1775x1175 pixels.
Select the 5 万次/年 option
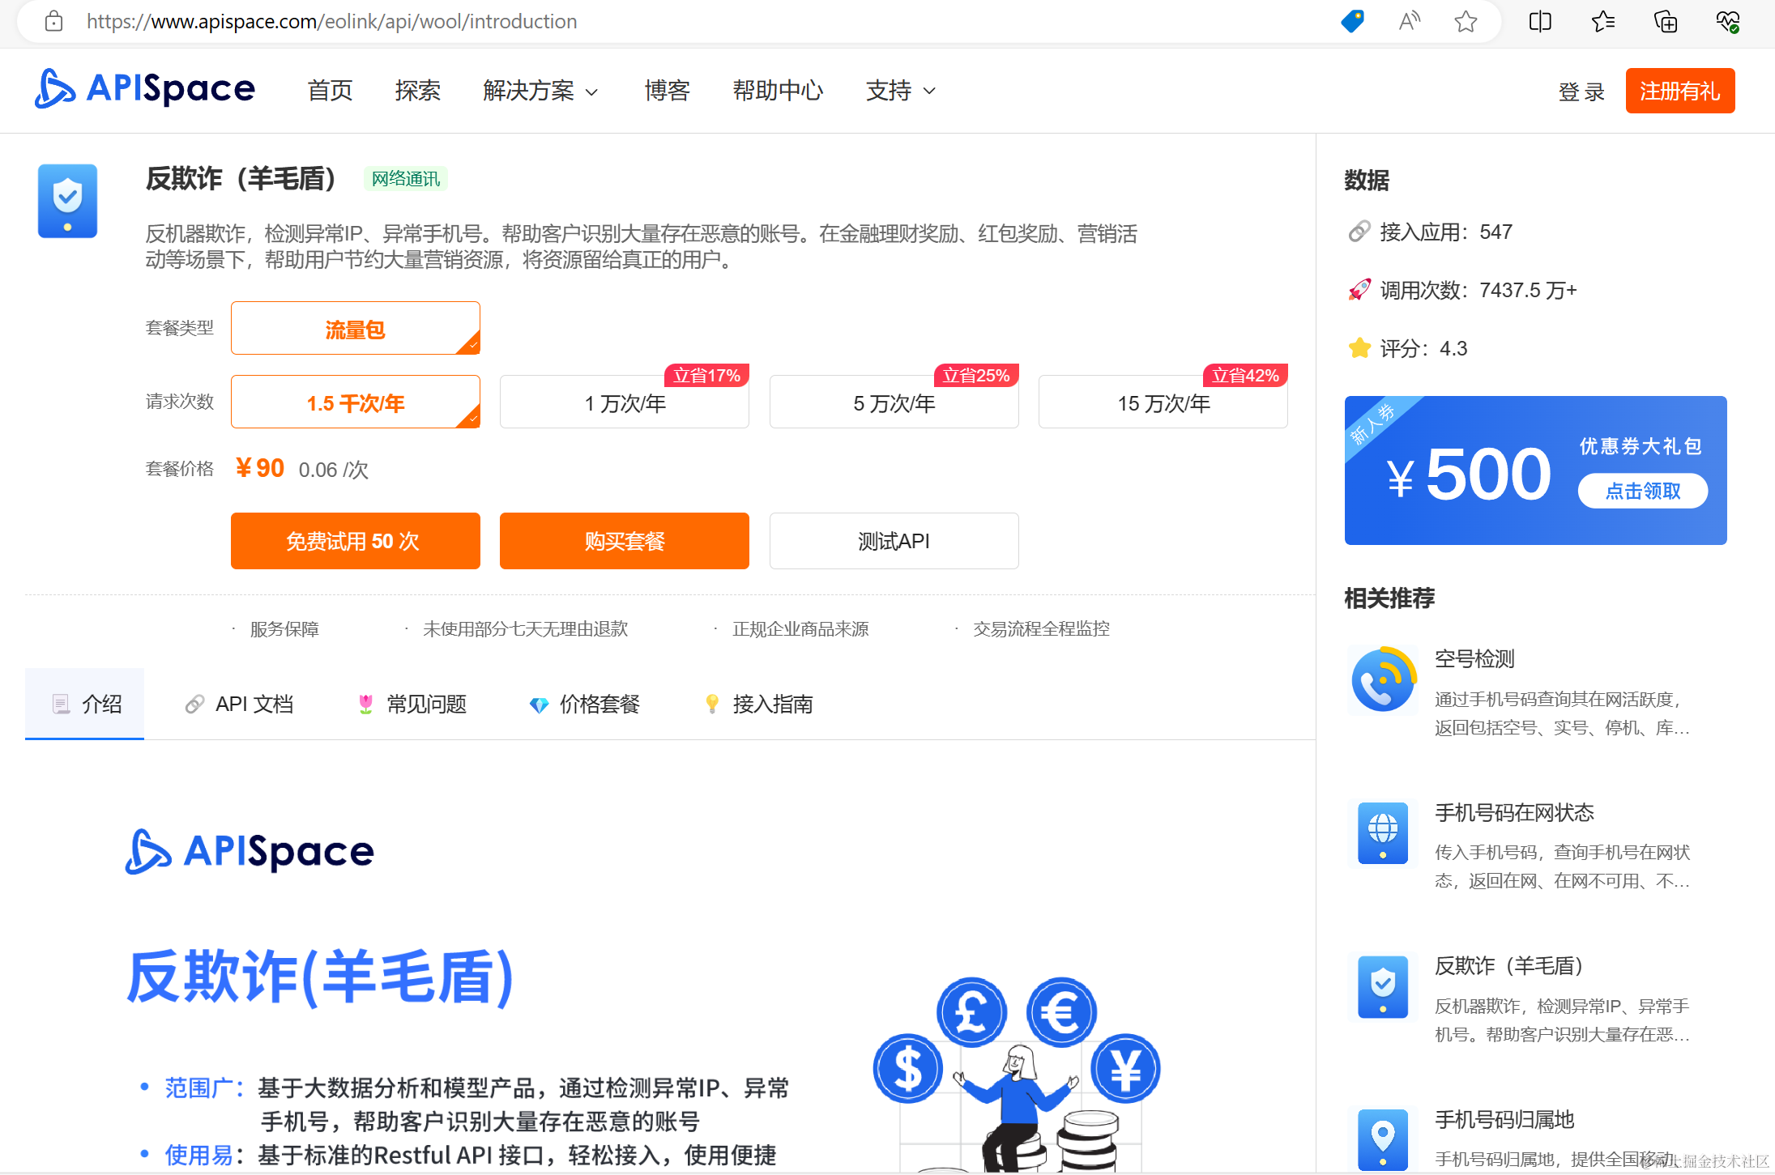tap(894, 402)
